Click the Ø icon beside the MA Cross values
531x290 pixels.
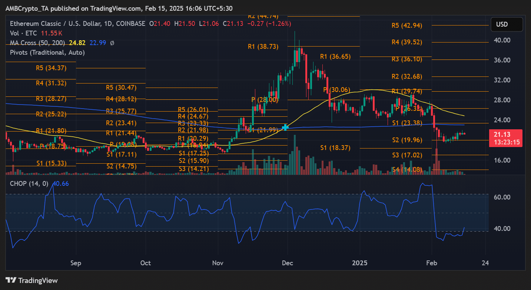112,42
